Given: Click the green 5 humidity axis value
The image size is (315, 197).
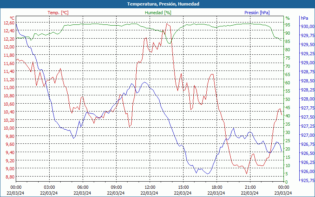Looking at the screenshot, I should coord(287,174).
